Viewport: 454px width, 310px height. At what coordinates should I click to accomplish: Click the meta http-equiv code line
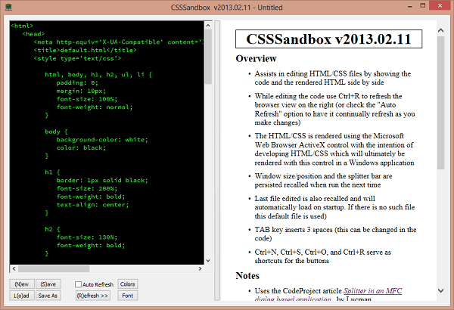pos(119,42)
